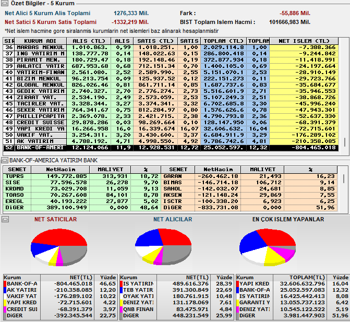Click red swatch beside YAPI KRED most traded
350x322 pixels.
pyautogui.click(x=238, y=284)
